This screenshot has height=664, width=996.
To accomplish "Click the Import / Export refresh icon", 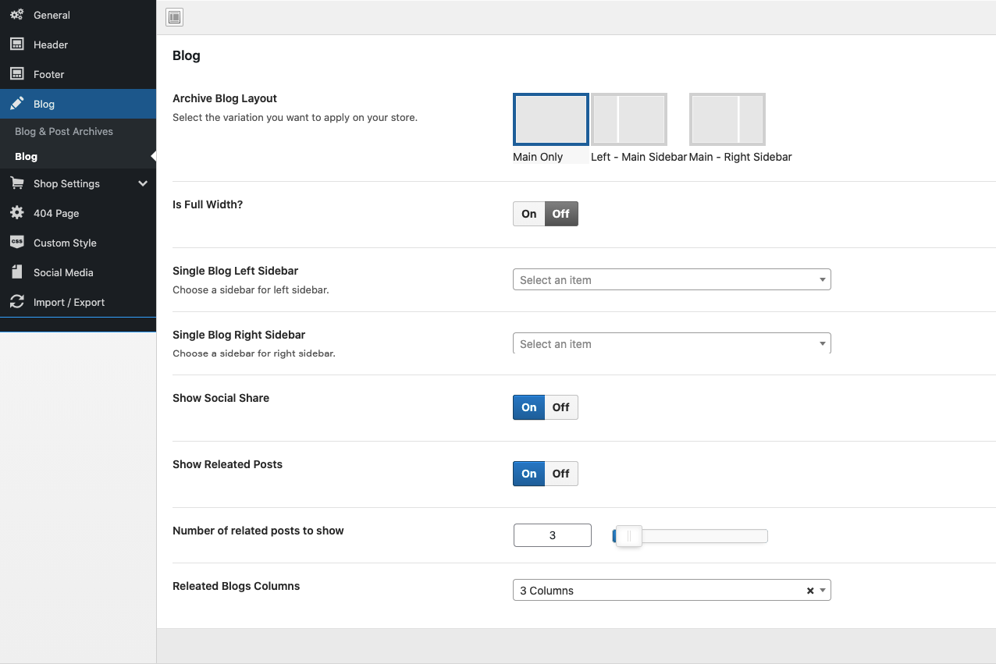I will pos(16,302).
